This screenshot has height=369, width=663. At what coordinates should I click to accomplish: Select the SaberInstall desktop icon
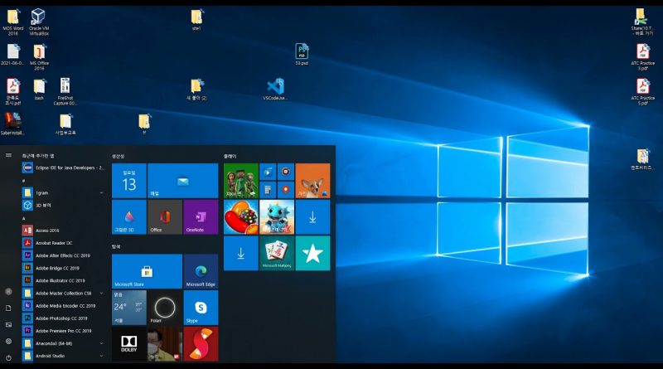(12, 124)
